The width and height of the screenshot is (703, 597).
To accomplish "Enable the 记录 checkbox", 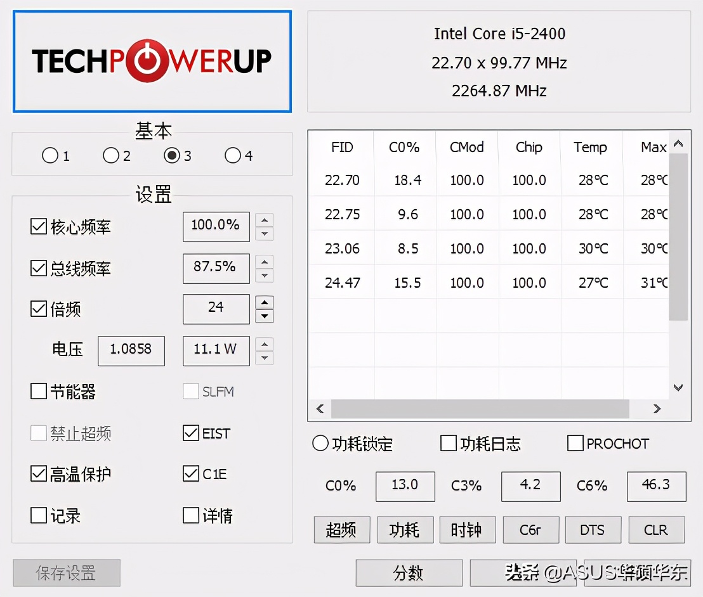I will tap(37, 516).
